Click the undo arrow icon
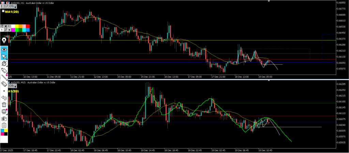Image resolution: width=349 pixels, height=153 pixels. point(4,98)
